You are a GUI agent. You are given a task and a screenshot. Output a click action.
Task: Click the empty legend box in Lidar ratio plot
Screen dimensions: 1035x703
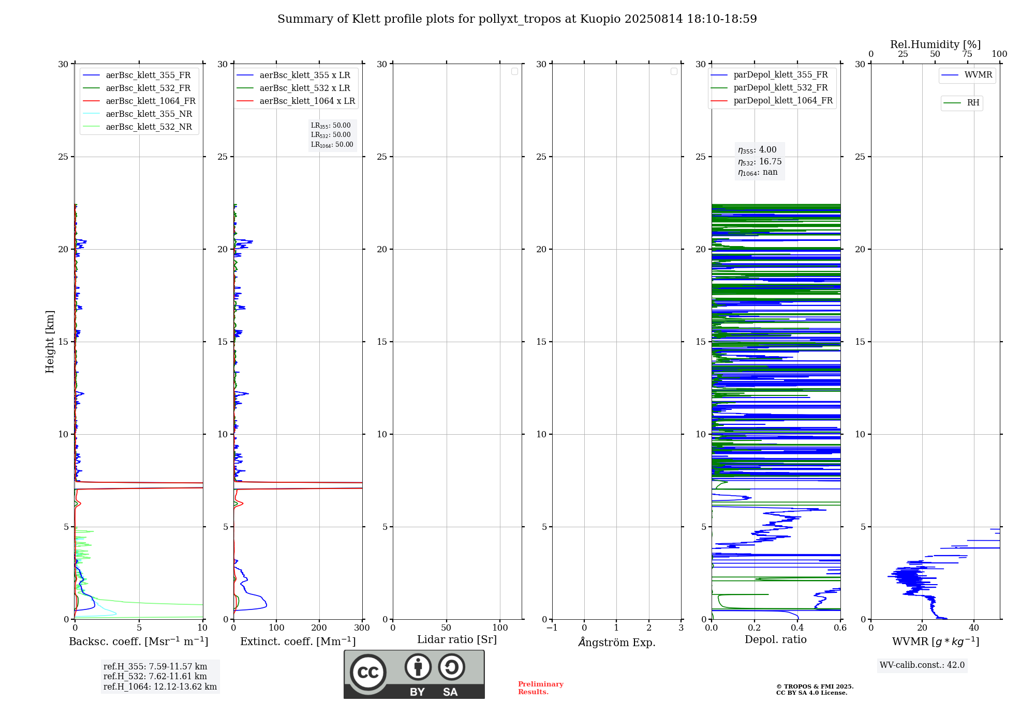[x=514, y=71]
